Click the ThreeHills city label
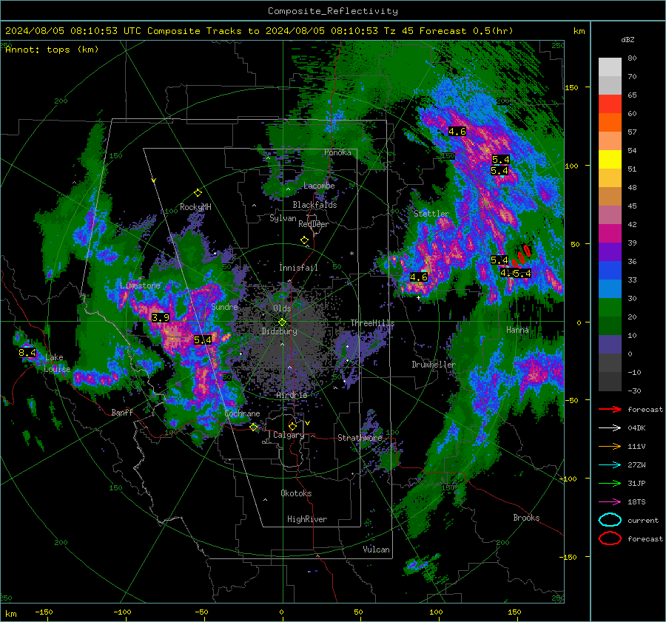 point(372,323)
